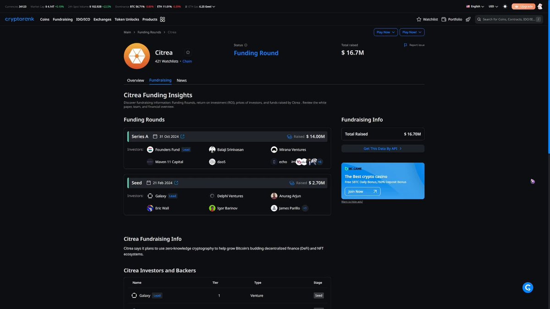Click the Status info icon
The height and width of the screenshot is (309, 550).
(x=246, y=45)
